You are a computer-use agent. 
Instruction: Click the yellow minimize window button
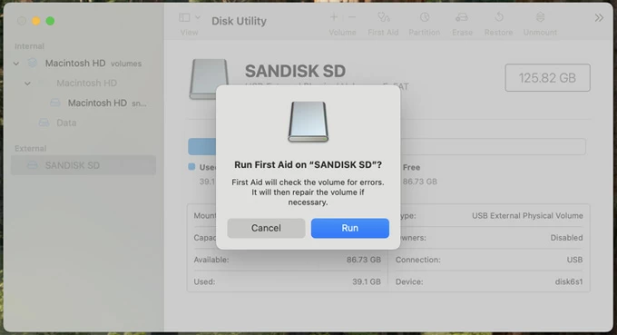(x=35, y=21)
